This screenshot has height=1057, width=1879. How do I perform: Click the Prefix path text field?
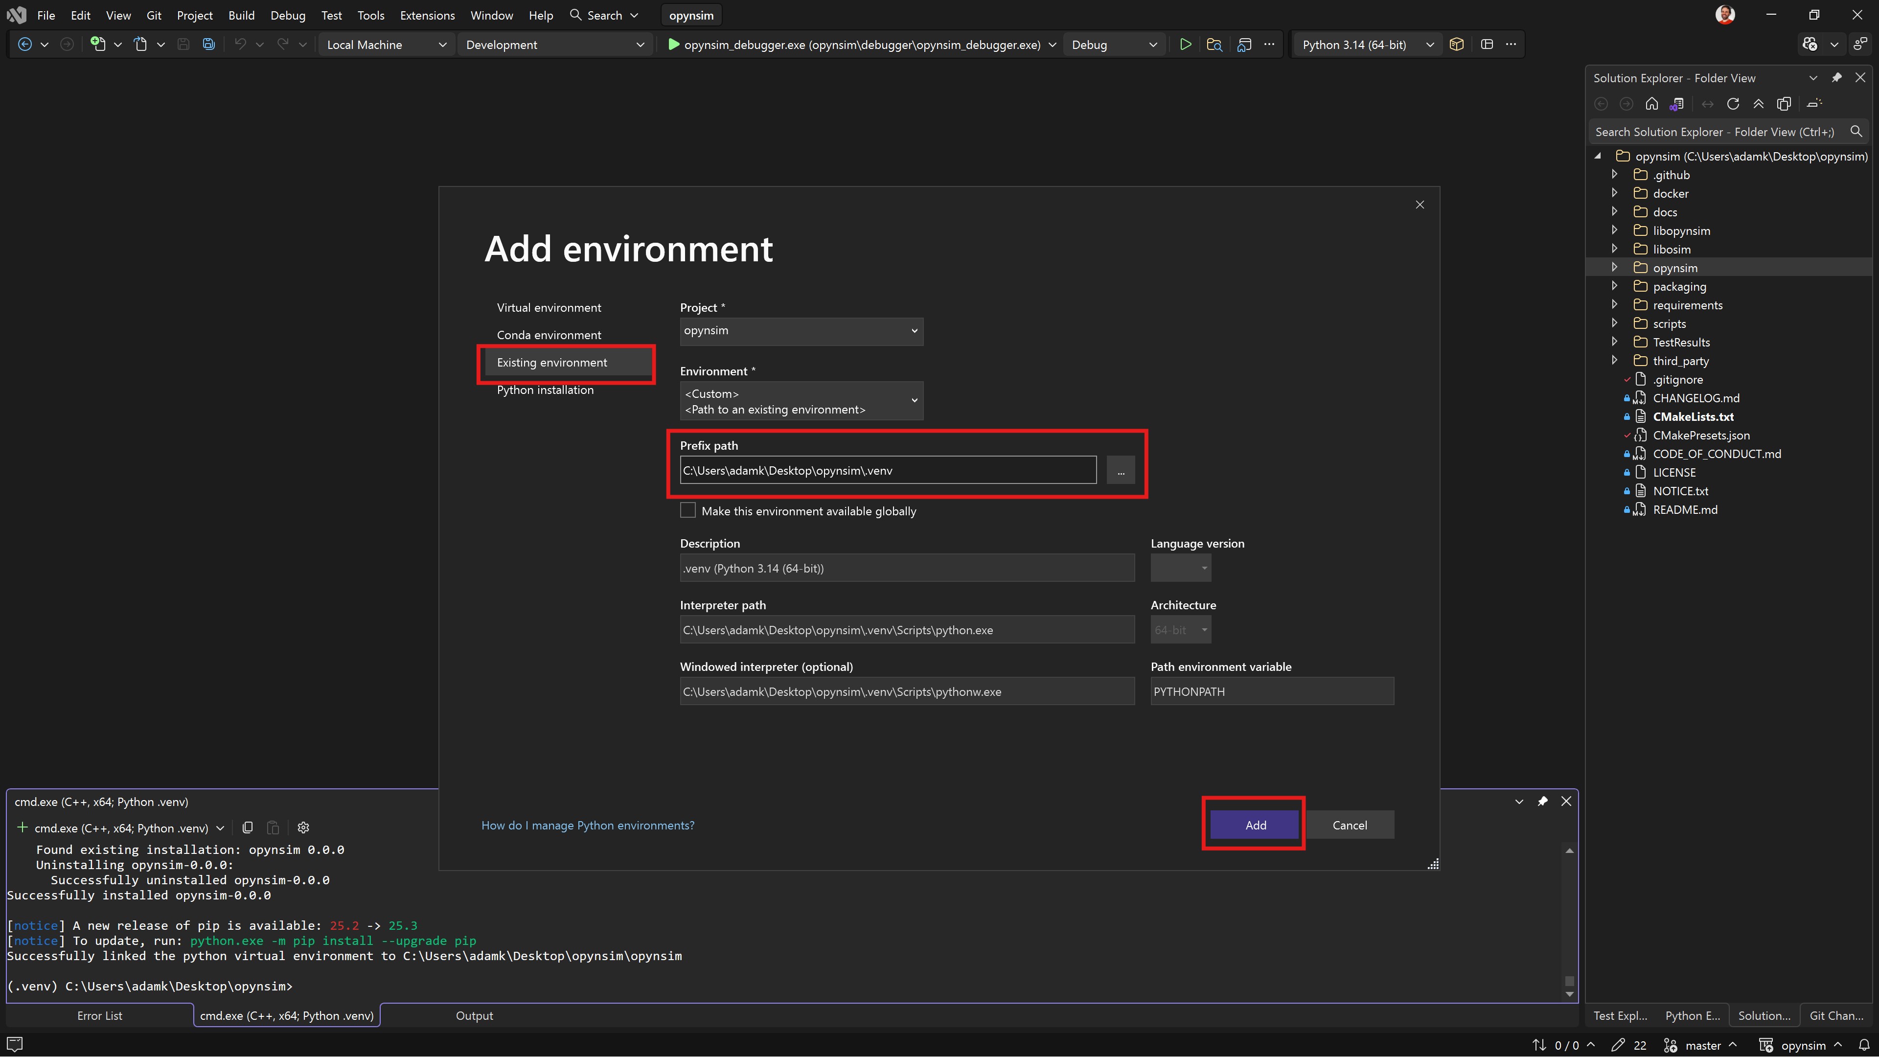coord(887,470)
